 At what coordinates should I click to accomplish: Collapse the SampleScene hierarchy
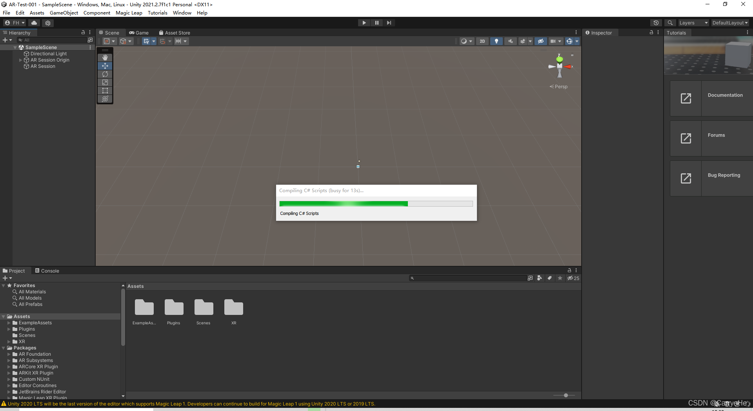(x=15, y=47)
